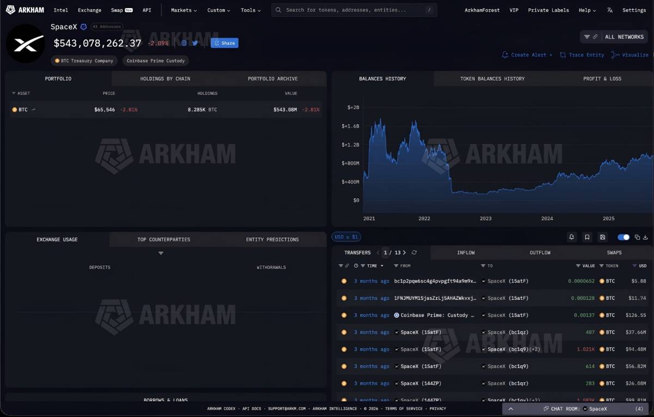
Task: Open Settings in the header
Action: 634,10
